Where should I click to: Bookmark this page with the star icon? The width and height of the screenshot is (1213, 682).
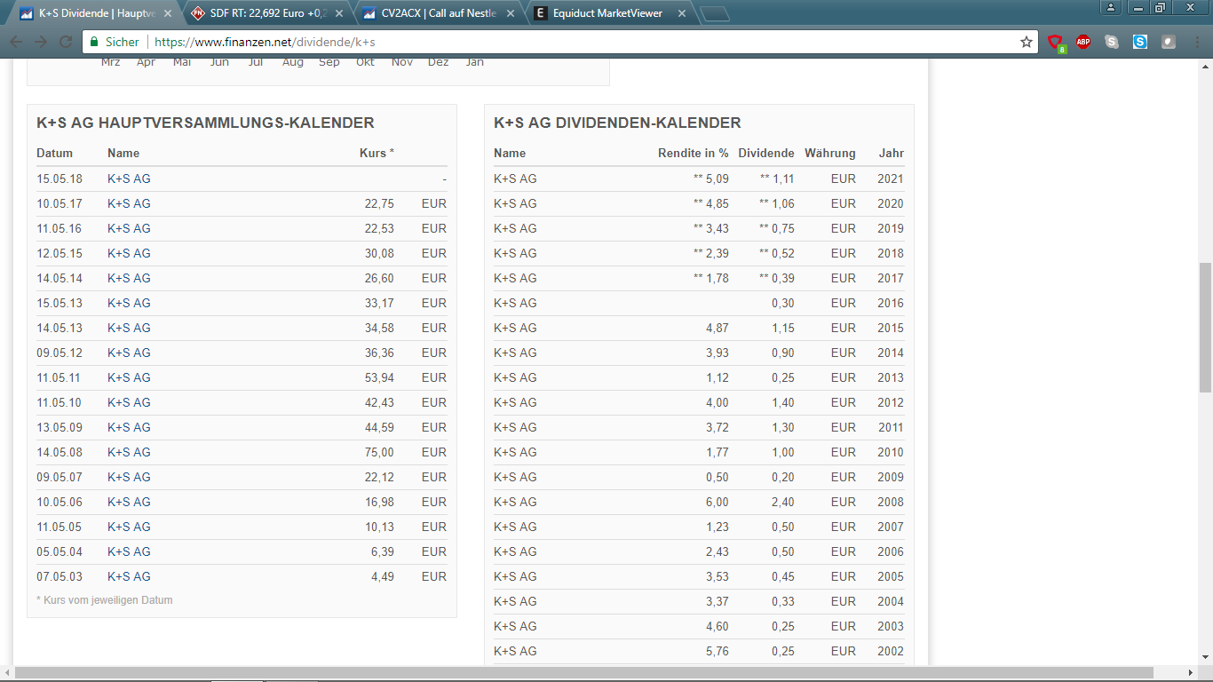pyautogui.click(x=1027, y=42)
